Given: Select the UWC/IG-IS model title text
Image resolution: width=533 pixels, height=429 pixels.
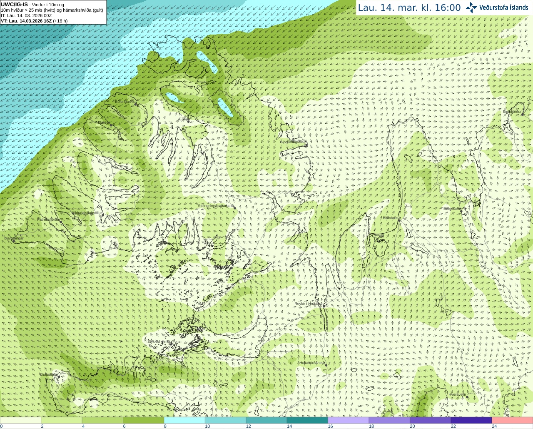Looking at the screenshot, I should tap(14, 5).
